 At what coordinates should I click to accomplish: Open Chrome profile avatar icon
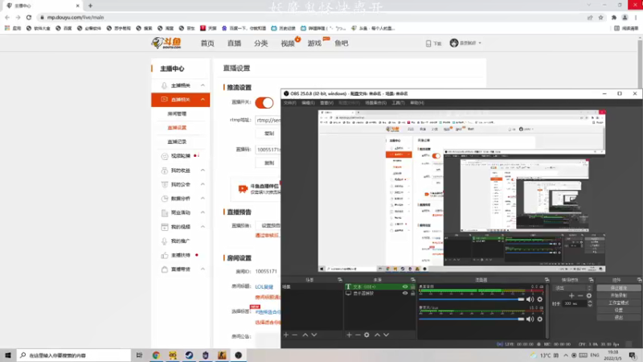[625, 17]
